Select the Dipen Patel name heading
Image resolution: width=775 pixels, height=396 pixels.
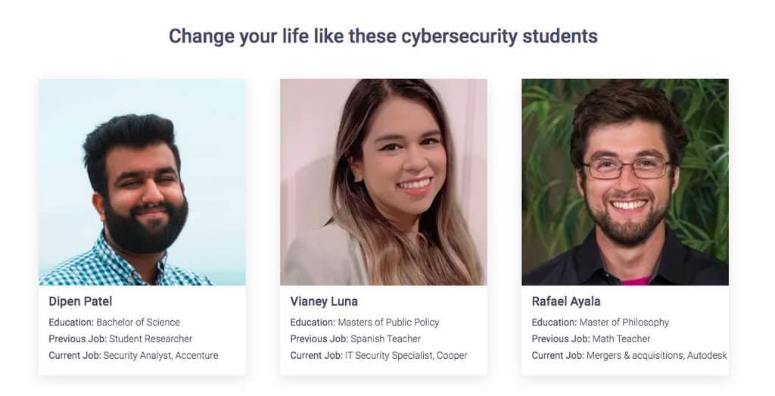point(80,301)
